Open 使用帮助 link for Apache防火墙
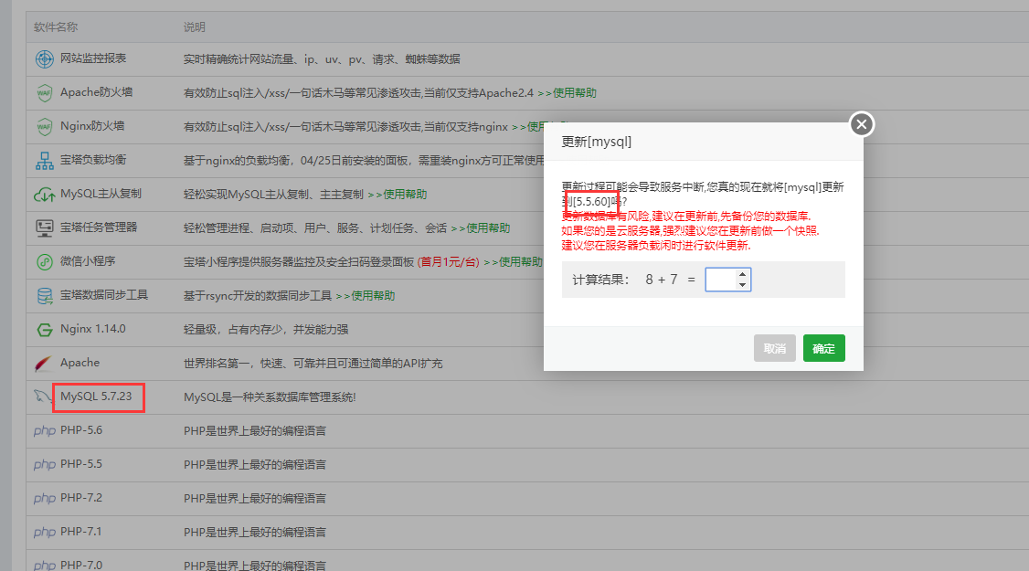The width and height of the screenshot is (1029, 571). click(x=572, y=93)
